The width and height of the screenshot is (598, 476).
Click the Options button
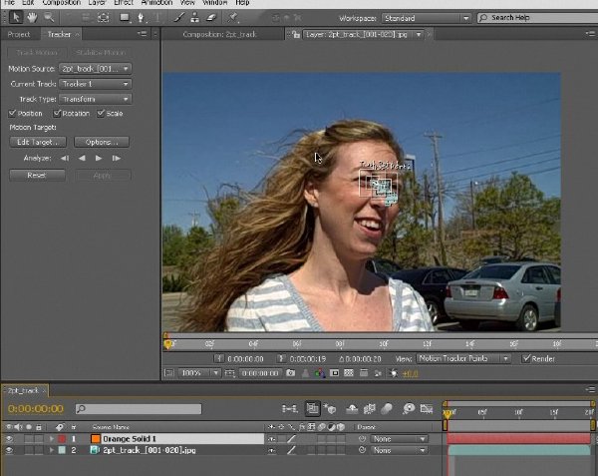102,142
